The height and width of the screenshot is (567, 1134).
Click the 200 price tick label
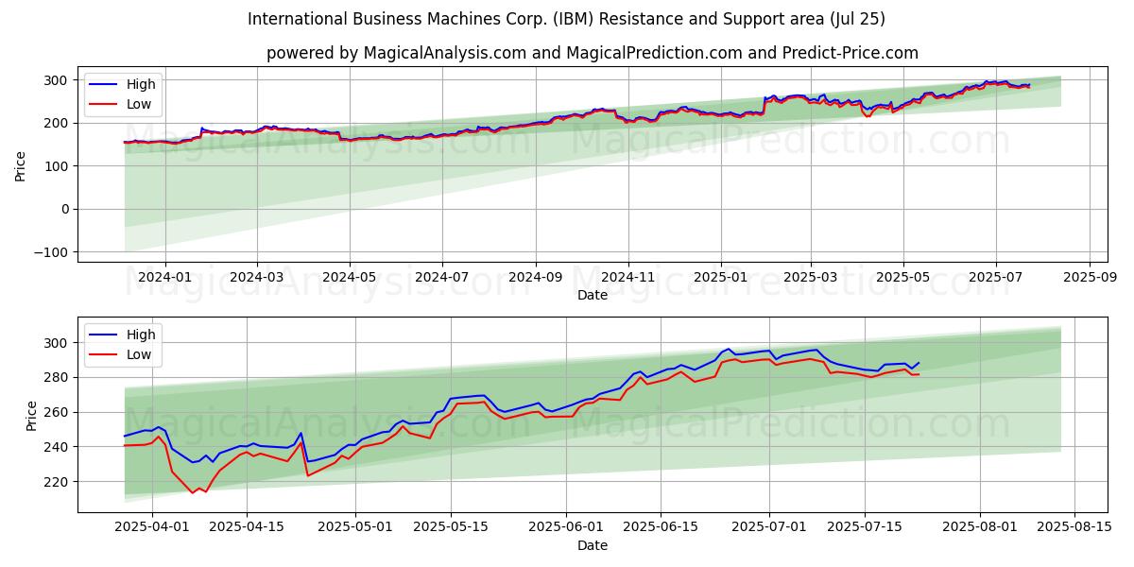(55, 123)
